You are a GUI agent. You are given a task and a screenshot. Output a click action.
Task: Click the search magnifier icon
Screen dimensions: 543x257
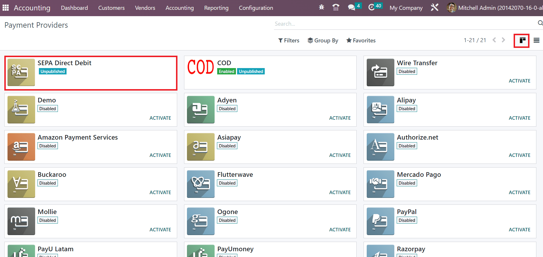[x=540, y=23]
